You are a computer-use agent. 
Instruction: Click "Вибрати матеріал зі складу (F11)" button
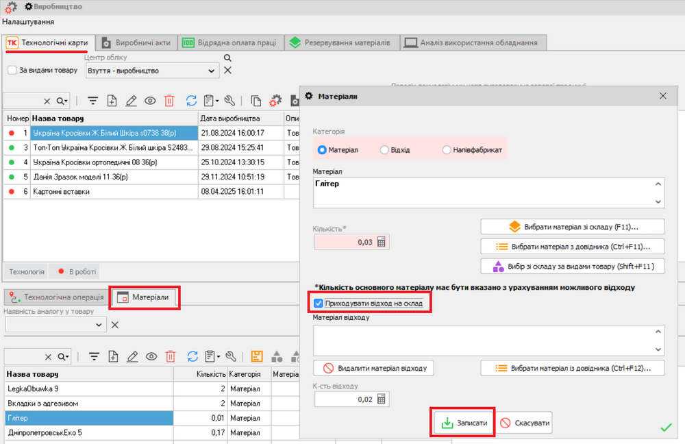click(572, 227)
